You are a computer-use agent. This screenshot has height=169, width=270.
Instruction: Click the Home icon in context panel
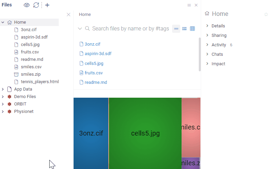pyautogui.click(x=207, y=14)
